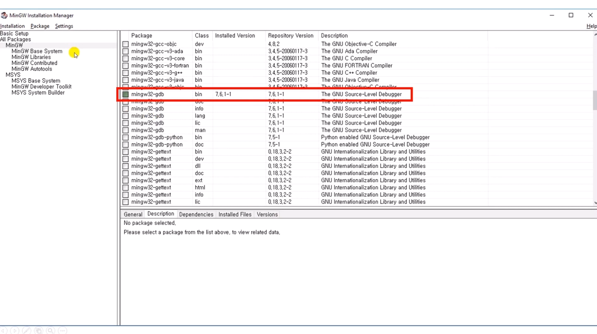Screen dimensions: 597x334
Task: Switch to the Description tab
Action: pos(160,214)
